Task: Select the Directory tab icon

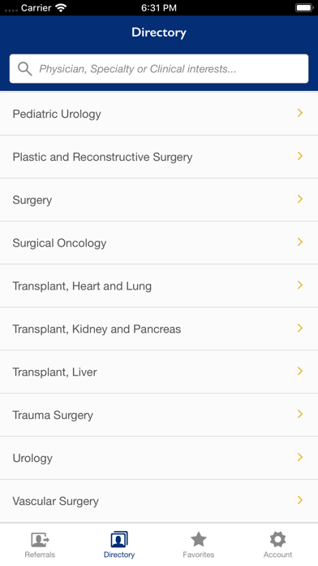Action: coord(119,540)
